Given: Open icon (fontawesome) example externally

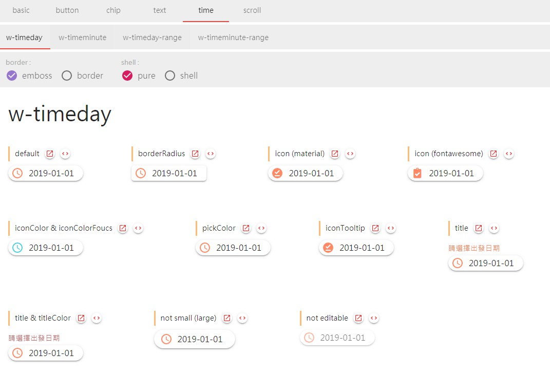Looking at the screenshot, I should pos(494,154).
